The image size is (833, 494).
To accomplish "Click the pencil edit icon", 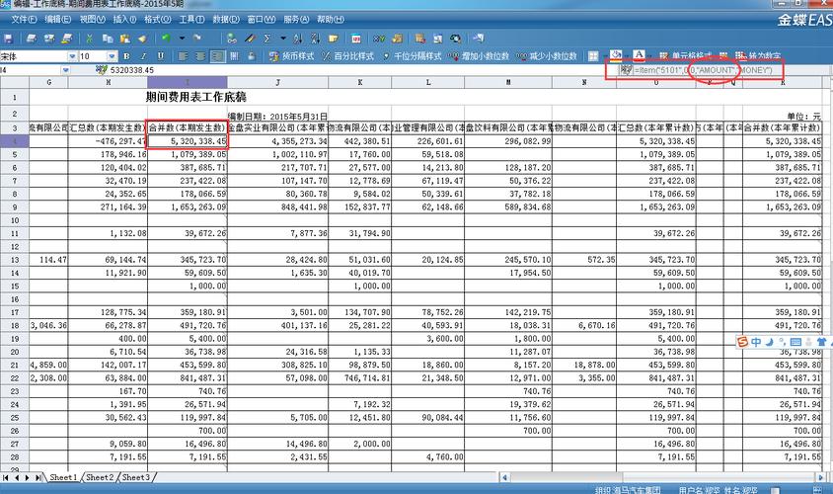I will 250,39.
